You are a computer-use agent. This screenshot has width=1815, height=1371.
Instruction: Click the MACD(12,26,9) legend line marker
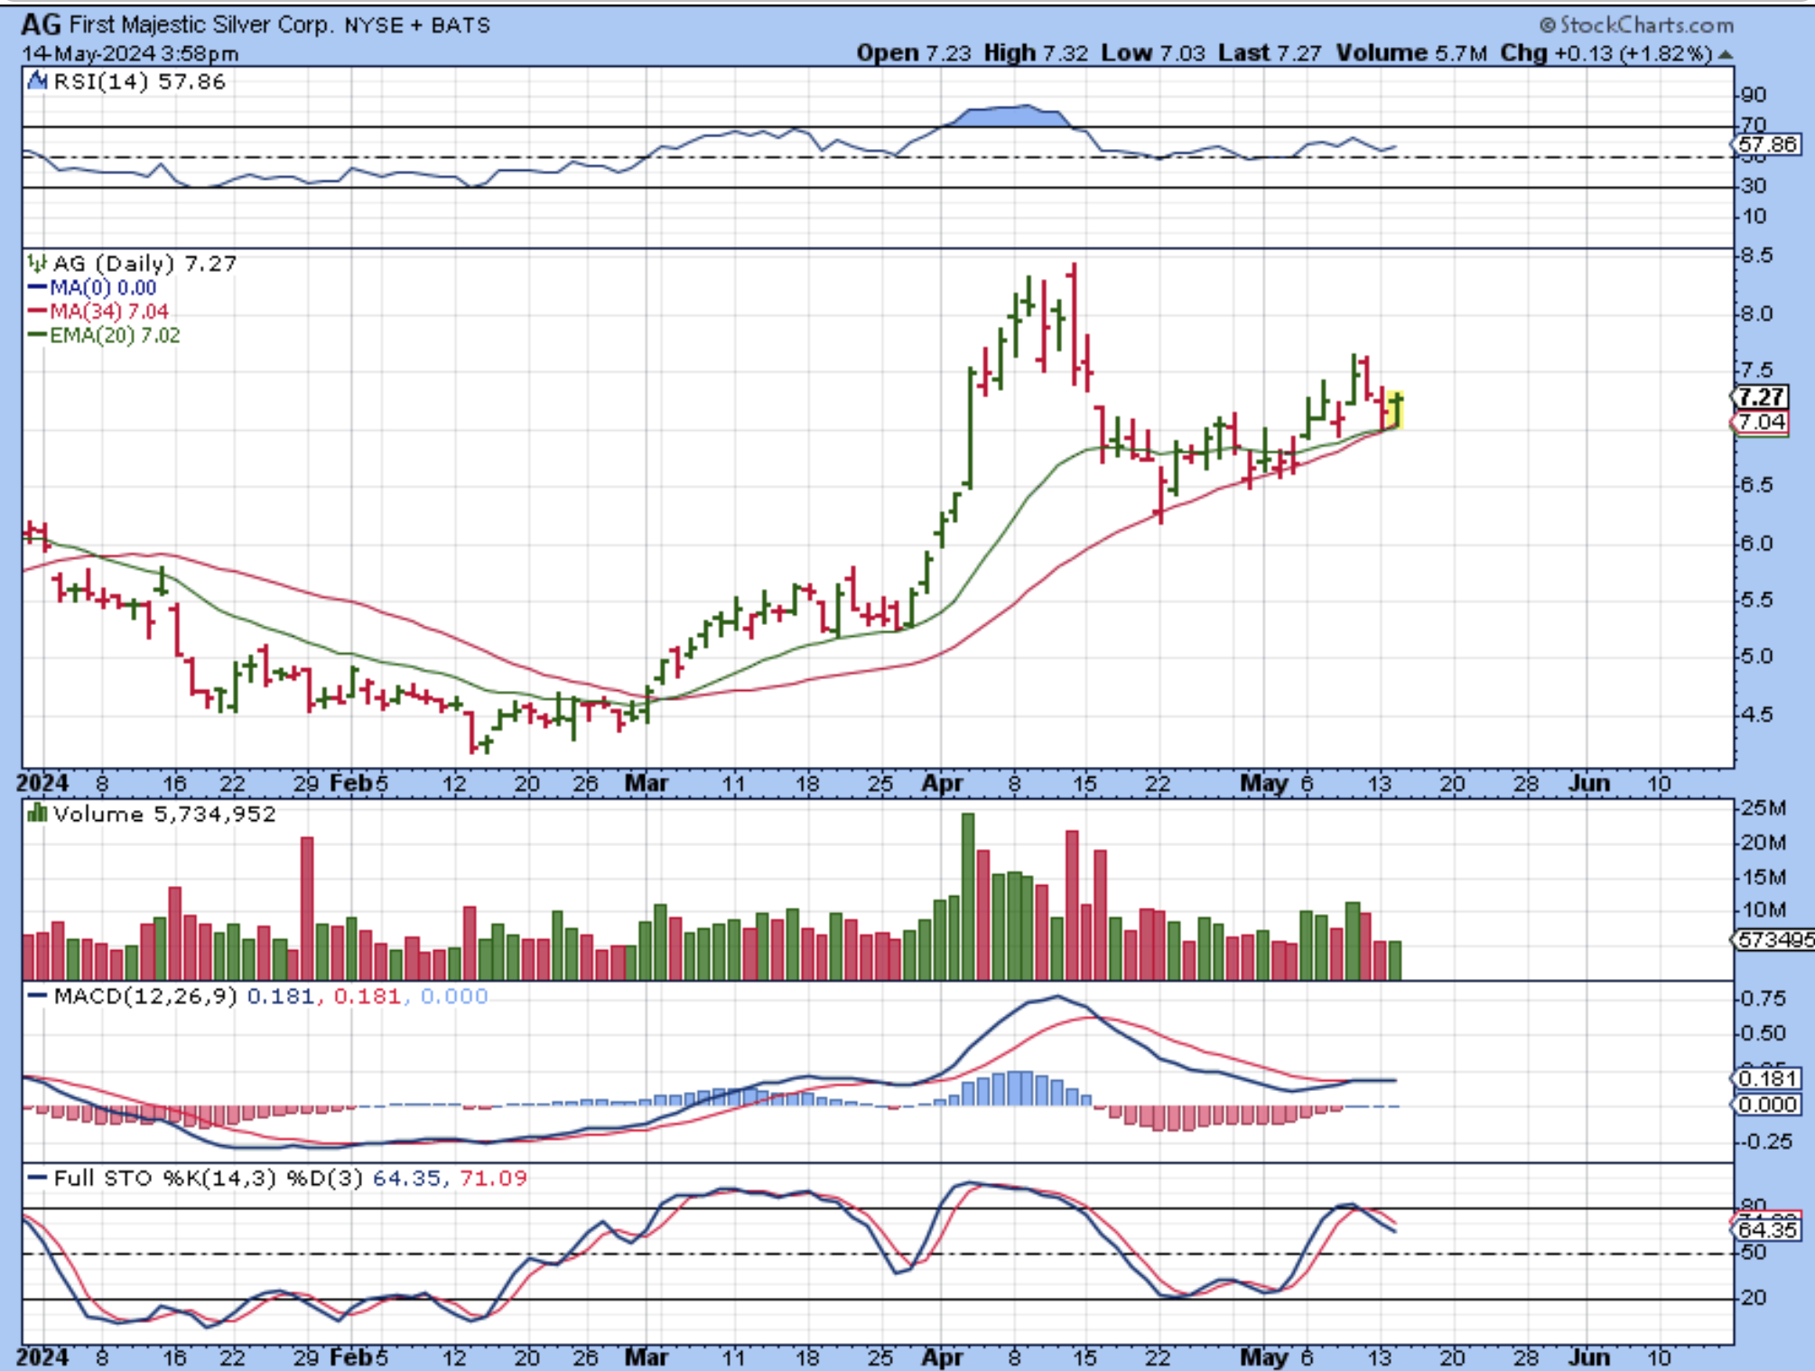[37, 996]
